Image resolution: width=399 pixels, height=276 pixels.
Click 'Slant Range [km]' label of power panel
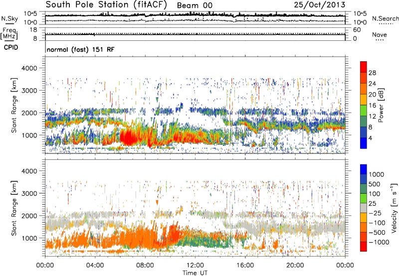click(x=14, y=105)
